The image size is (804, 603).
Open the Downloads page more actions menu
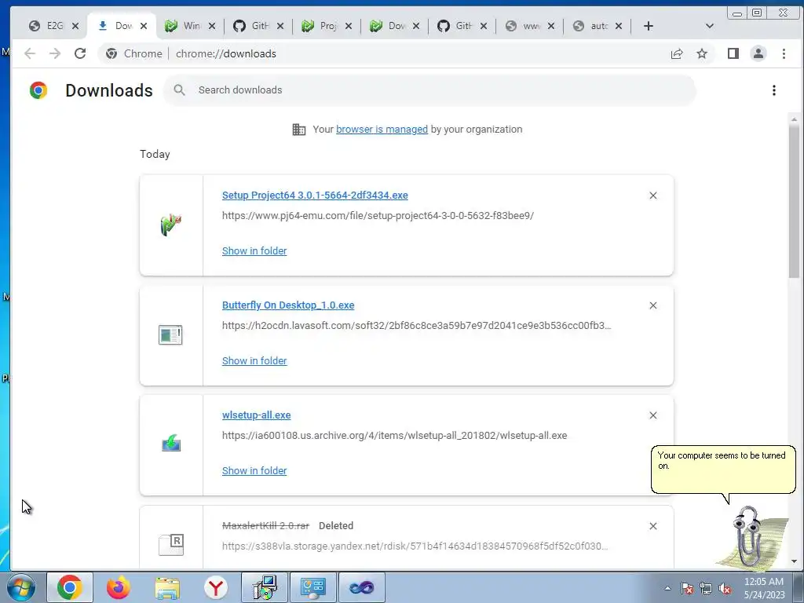(773, 90)
